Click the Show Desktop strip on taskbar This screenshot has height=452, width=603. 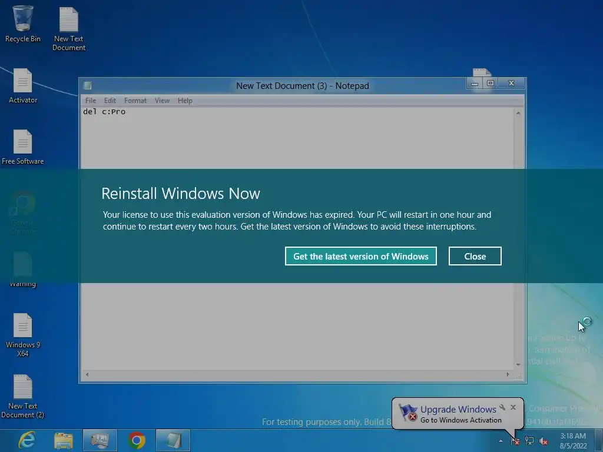(x=599, y=440)
